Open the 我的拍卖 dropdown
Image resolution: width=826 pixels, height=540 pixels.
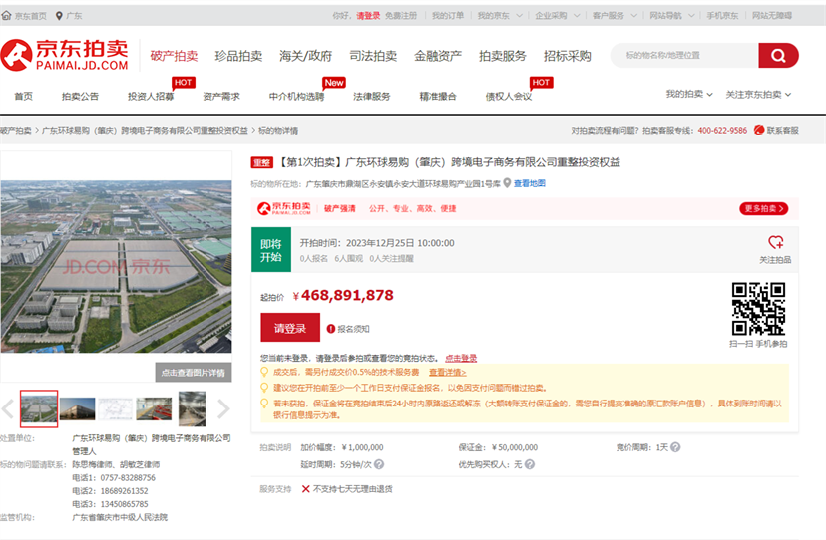click(x=689, y=95)
